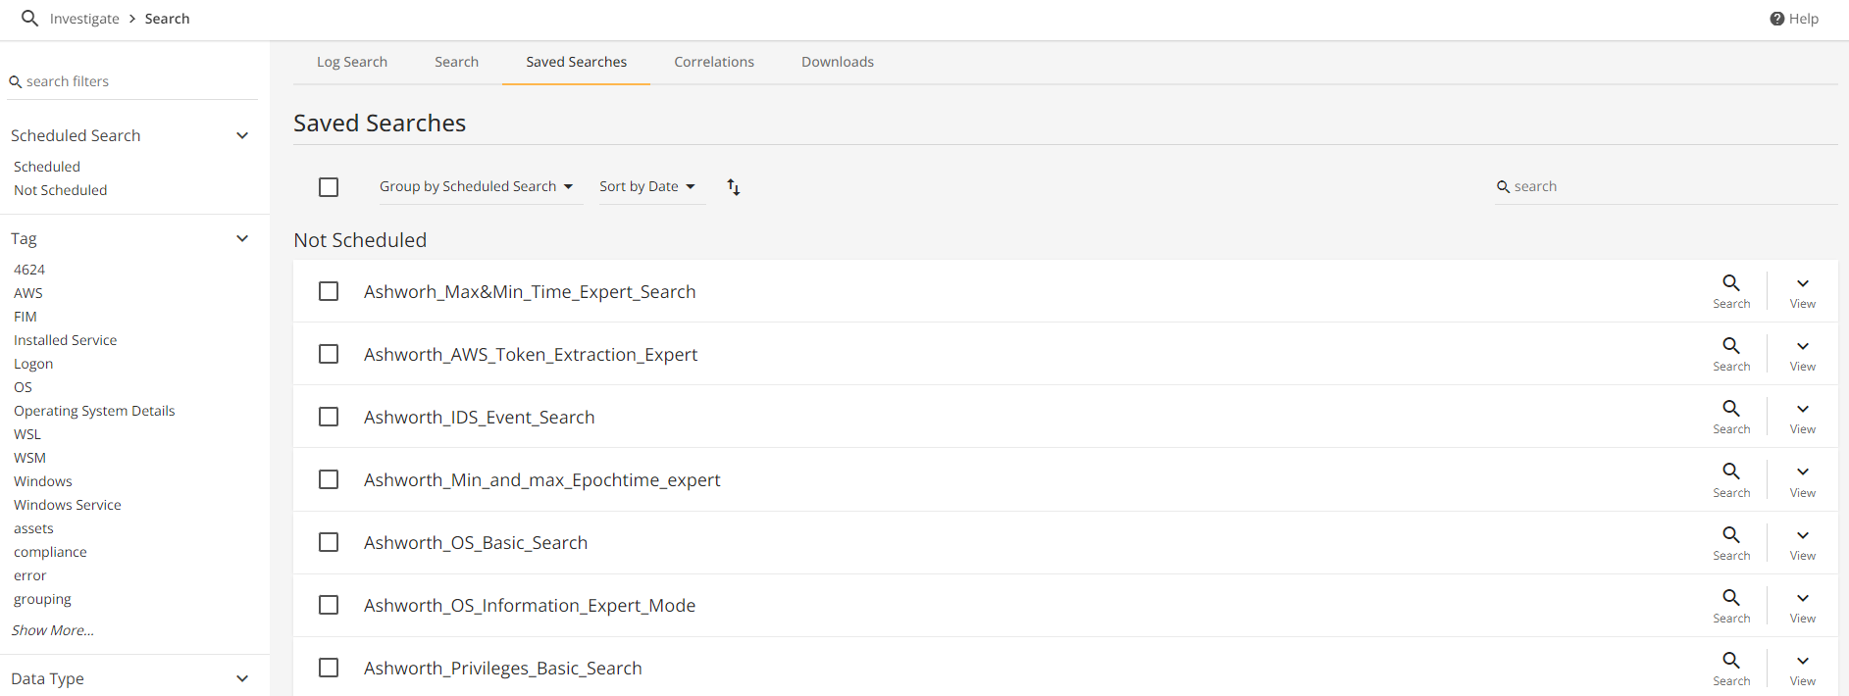Image resolution: width=1849 pixels, height=696 pixels.
Task: Expand View for Ashworth_AWS_Token_Extraction_Expert
Action: tap(1802, 354)
